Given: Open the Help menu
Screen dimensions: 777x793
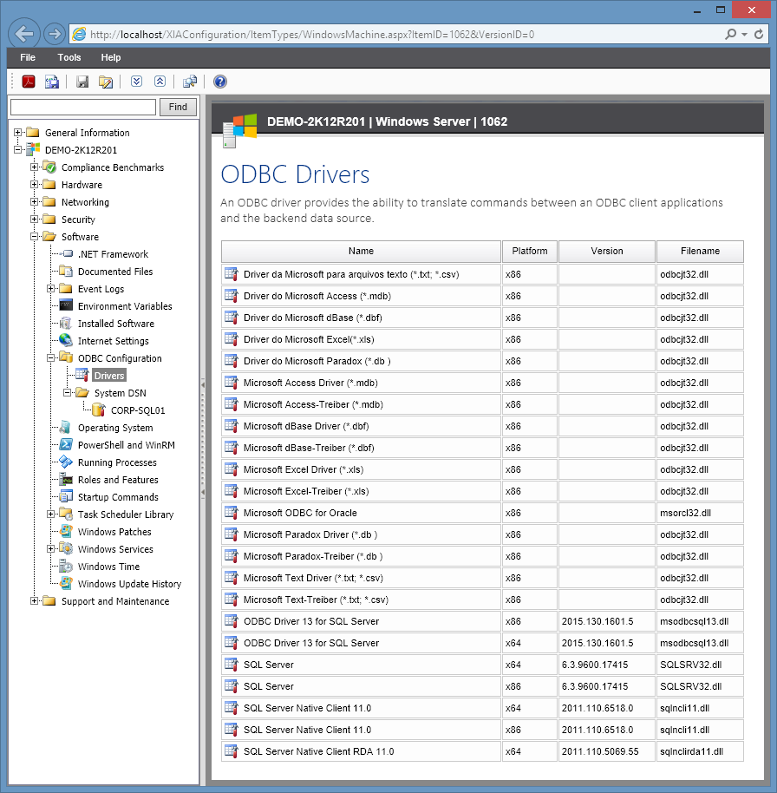Looking at the screenshot, I should [111, 57].
